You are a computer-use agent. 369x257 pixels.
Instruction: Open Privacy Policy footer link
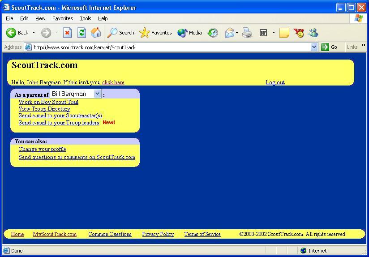[158, 234]
